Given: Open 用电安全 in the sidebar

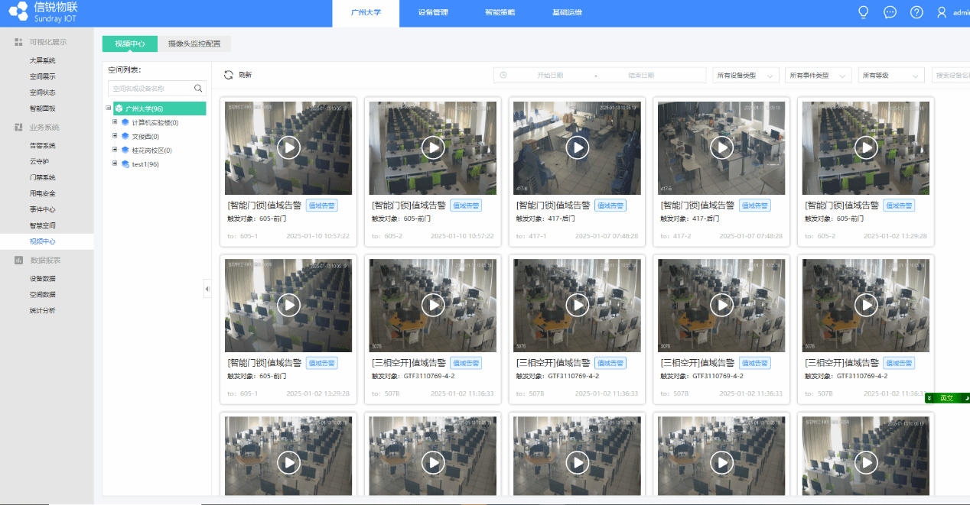Looking at the screenshot, I should pyautogui.click(x=43, y=193).
